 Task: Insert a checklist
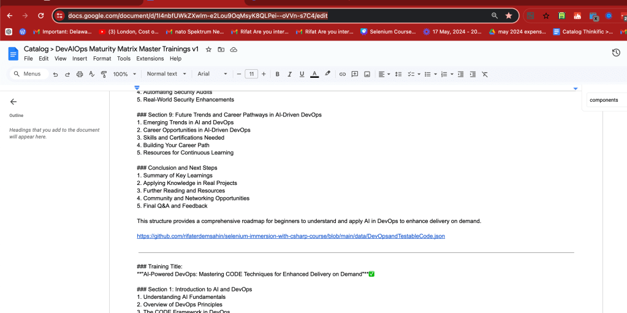411,74
